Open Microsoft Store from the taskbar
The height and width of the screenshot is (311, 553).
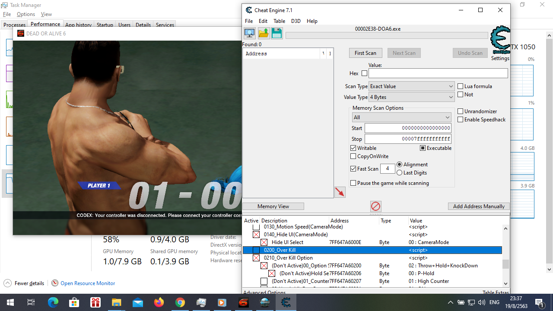[74, 302]
